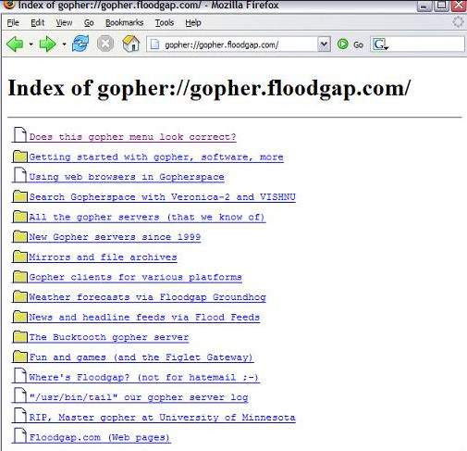Open '/usr/bin/tail our gopher server log' link
Screen dimensions: 467x451
click(x=139, y=397)
